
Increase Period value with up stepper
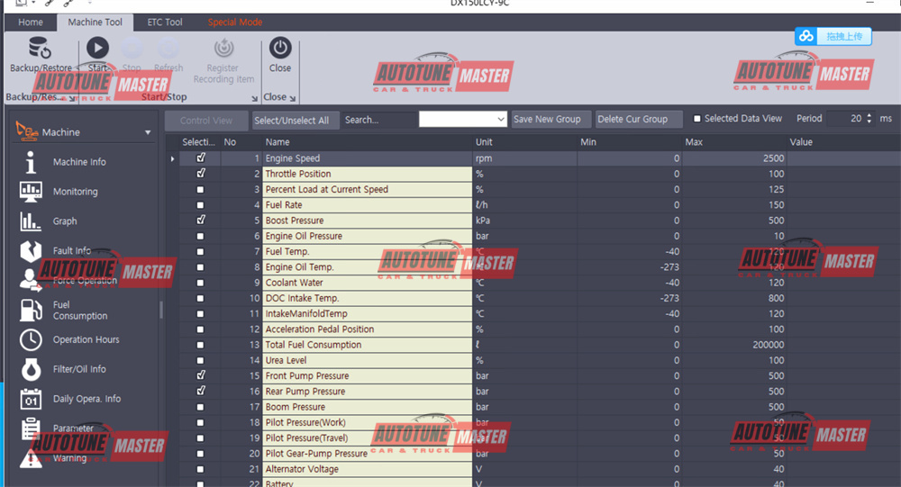pos(869,115)
